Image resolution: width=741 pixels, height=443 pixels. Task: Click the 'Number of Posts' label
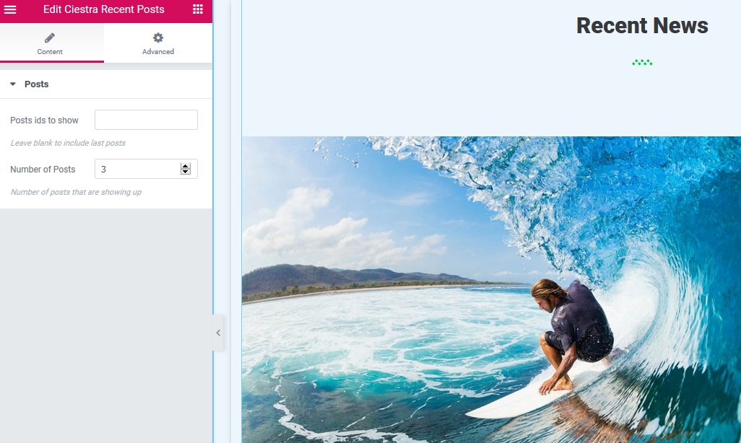pyautogui.click(x=43, y=170)
